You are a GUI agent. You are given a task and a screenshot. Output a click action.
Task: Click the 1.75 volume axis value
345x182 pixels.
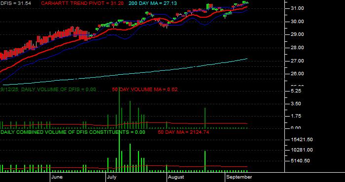tap(296, 116)
